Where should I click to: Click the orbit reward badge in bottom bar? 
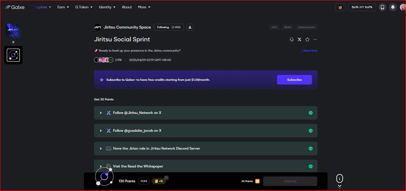104,176
